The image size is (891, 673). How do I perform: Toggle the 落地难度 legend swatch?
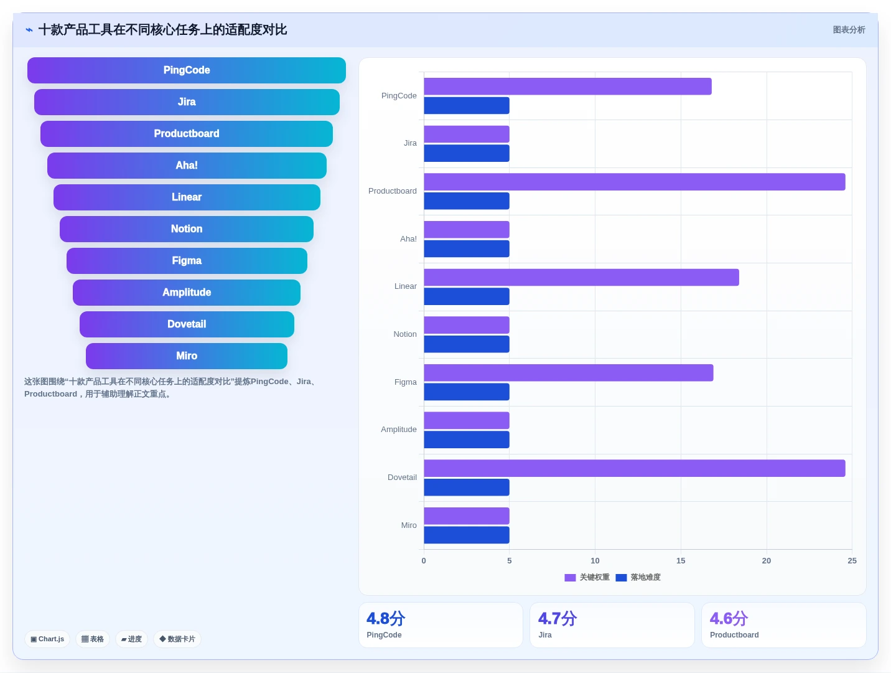[621, 578]
